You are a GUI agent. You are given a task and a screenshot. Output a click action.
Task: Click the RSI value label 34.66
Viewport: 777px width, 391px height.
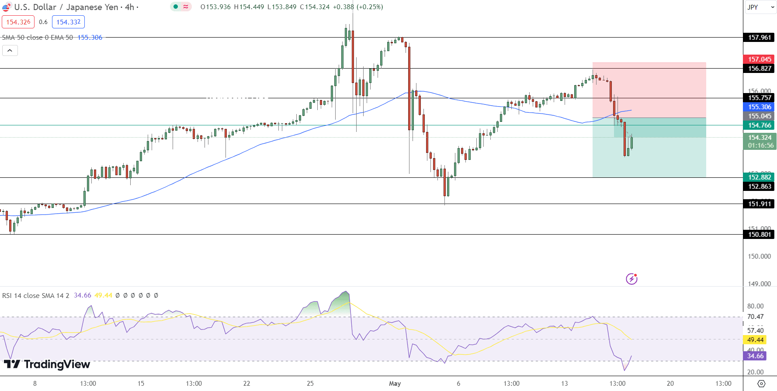(755, 356)
